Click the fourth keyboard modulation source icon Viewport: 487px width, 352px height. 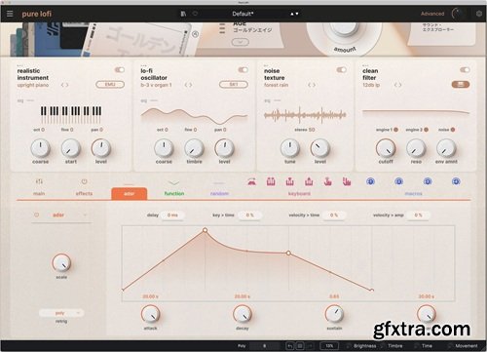tap(309, 181)
